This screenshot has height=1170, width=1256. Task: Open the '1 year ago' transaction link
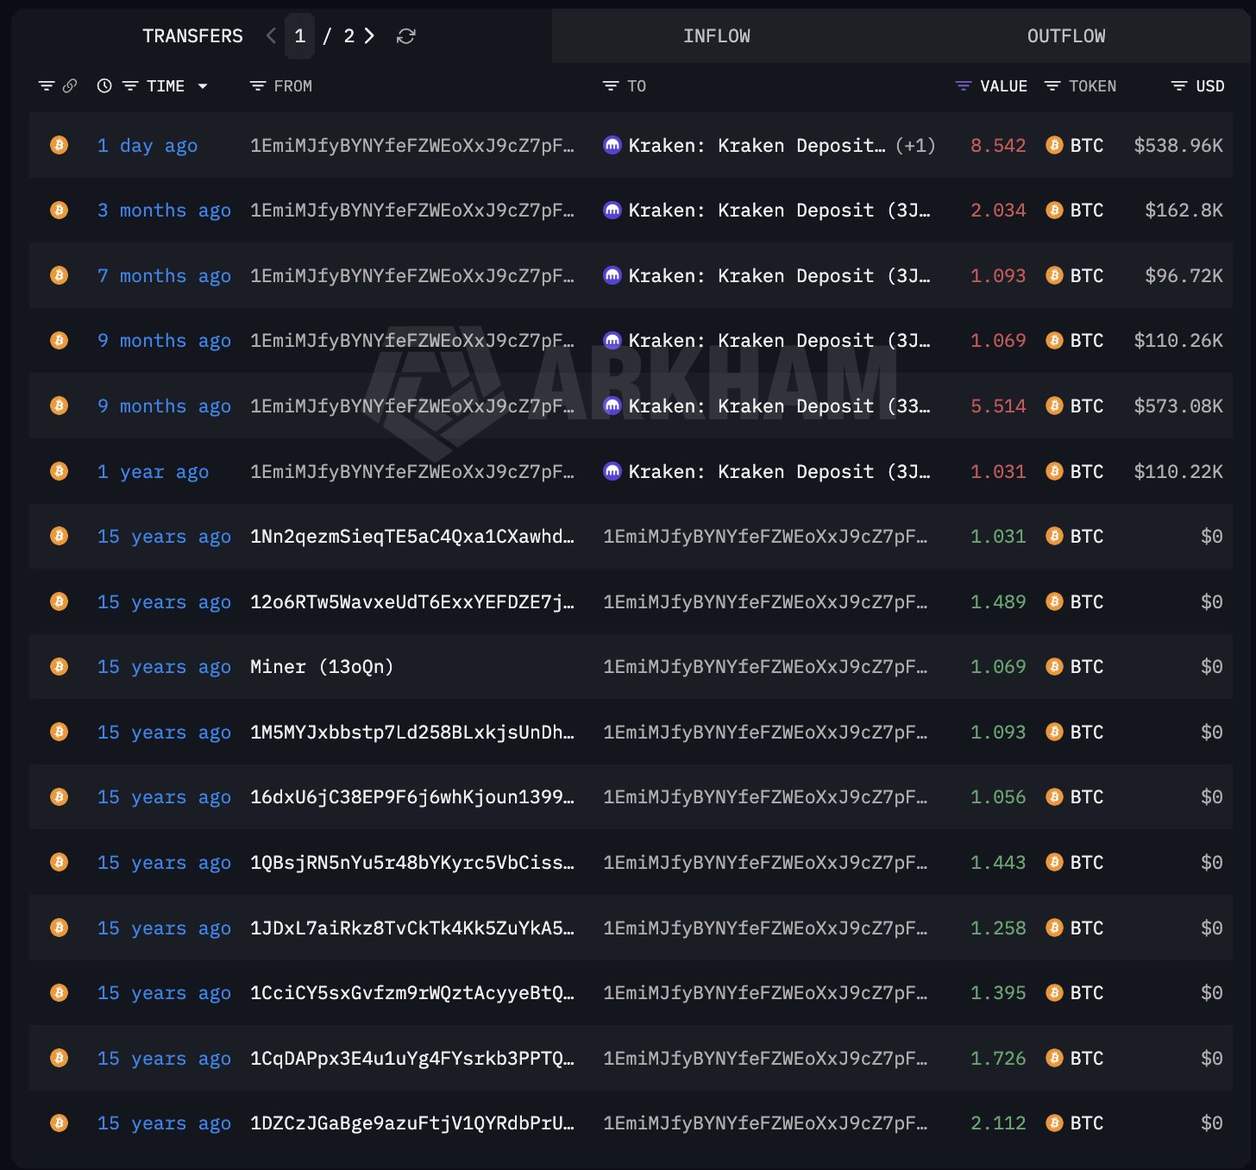click(153, 472)
